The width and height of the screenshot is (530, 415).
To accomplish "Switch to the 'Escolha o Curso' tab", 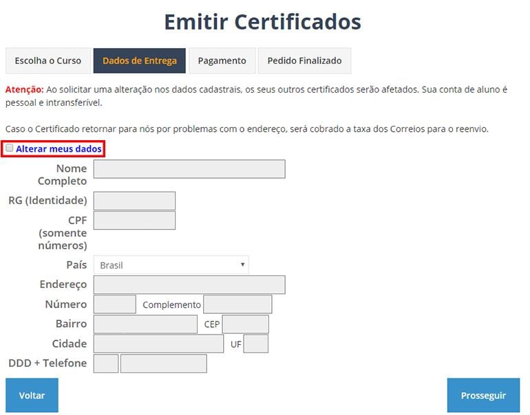I will click(48, 60).
